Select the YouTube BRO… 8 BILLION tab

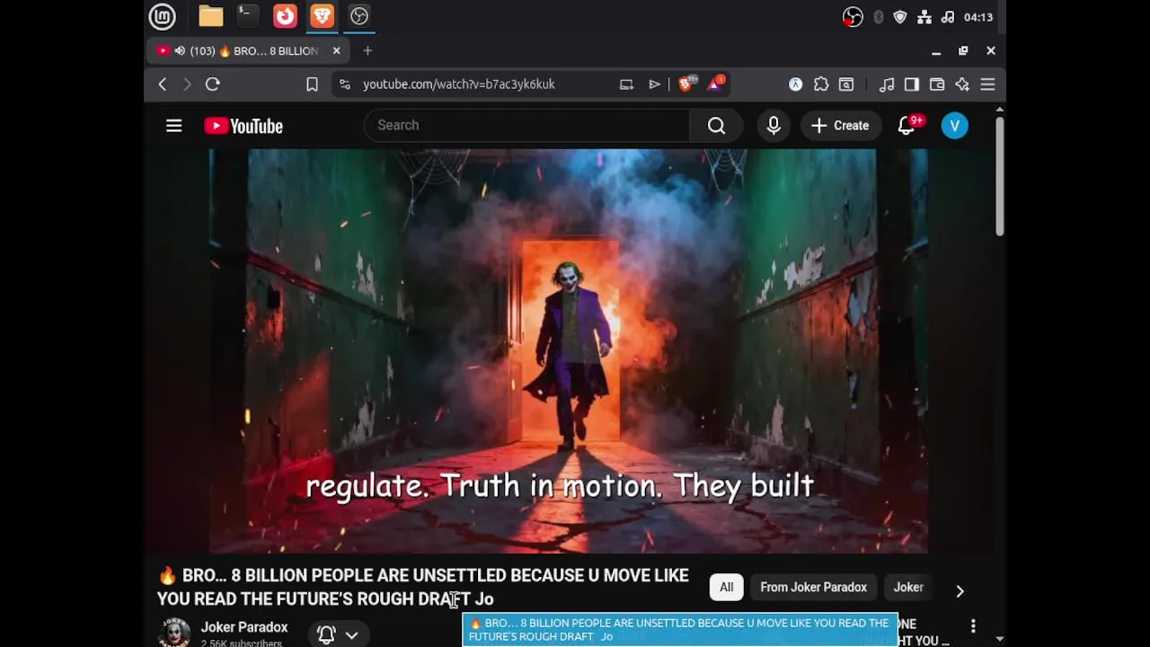point(247,51)
